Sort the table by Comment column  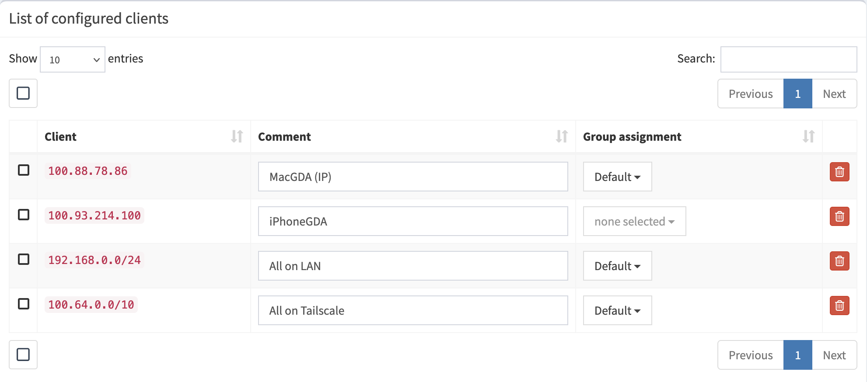[x=562, y=136]
